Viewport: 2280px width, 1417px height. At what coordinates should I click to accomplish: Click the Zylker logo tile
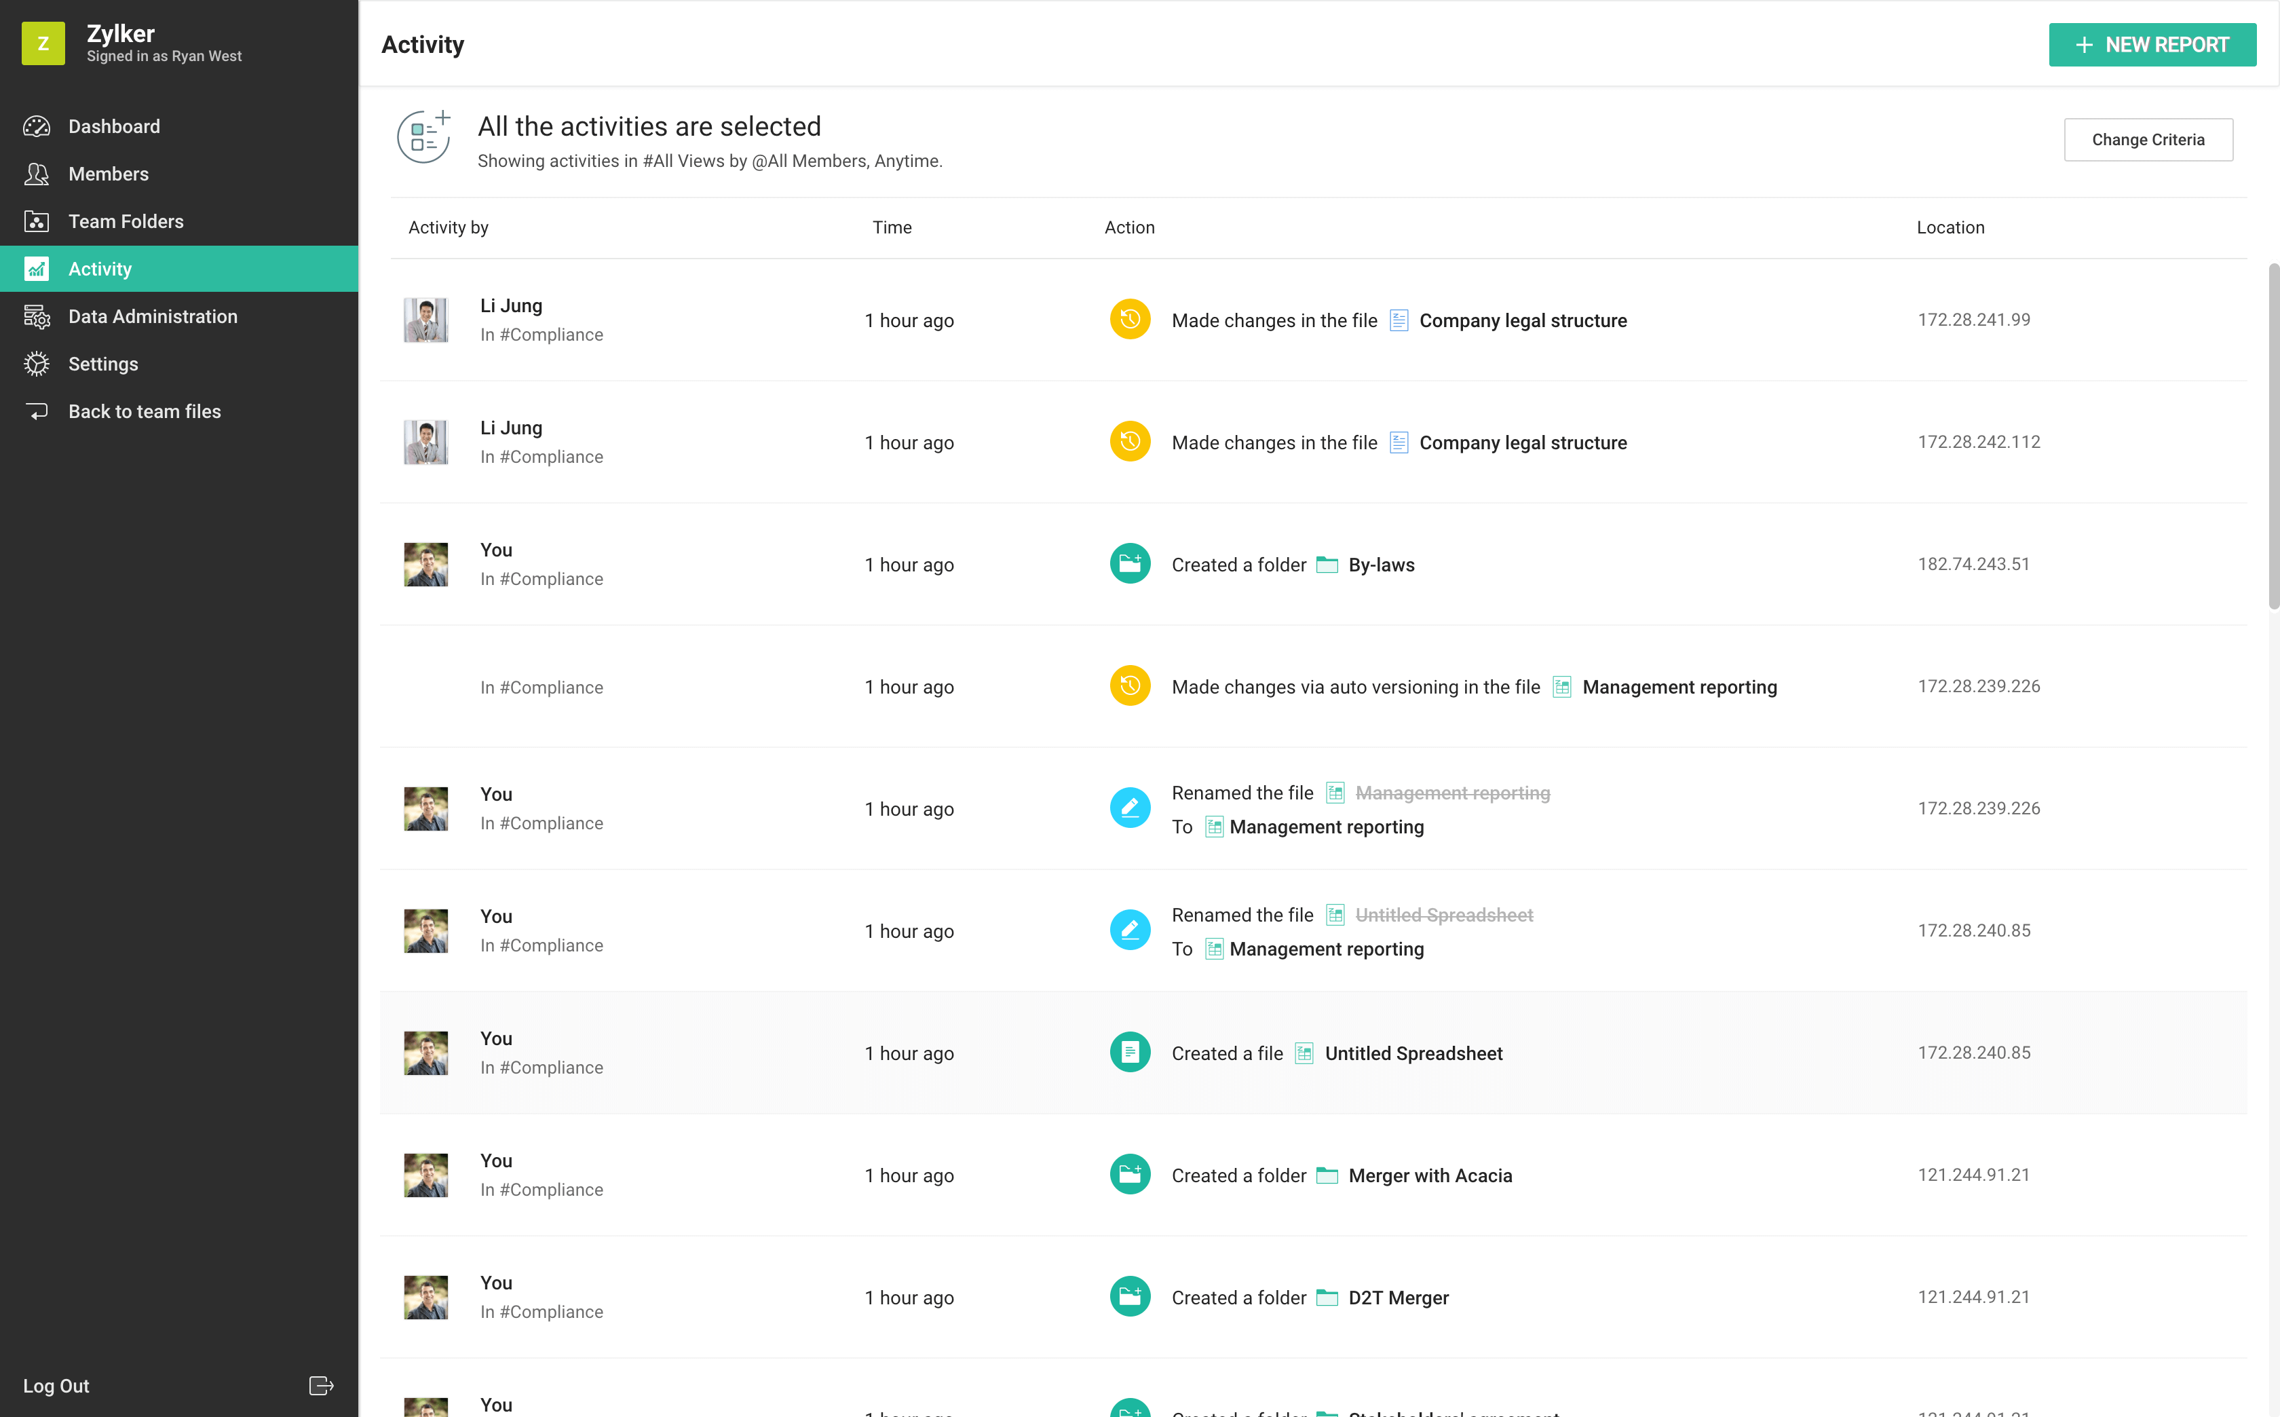(x=43, y=43)
